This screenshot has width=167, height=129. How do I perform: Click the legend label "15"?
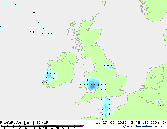[x=39, y=128]
